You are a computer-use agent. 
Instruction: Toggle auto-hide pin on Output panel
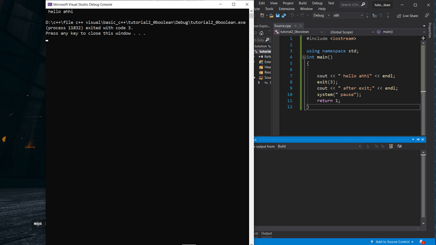[418, 140]
